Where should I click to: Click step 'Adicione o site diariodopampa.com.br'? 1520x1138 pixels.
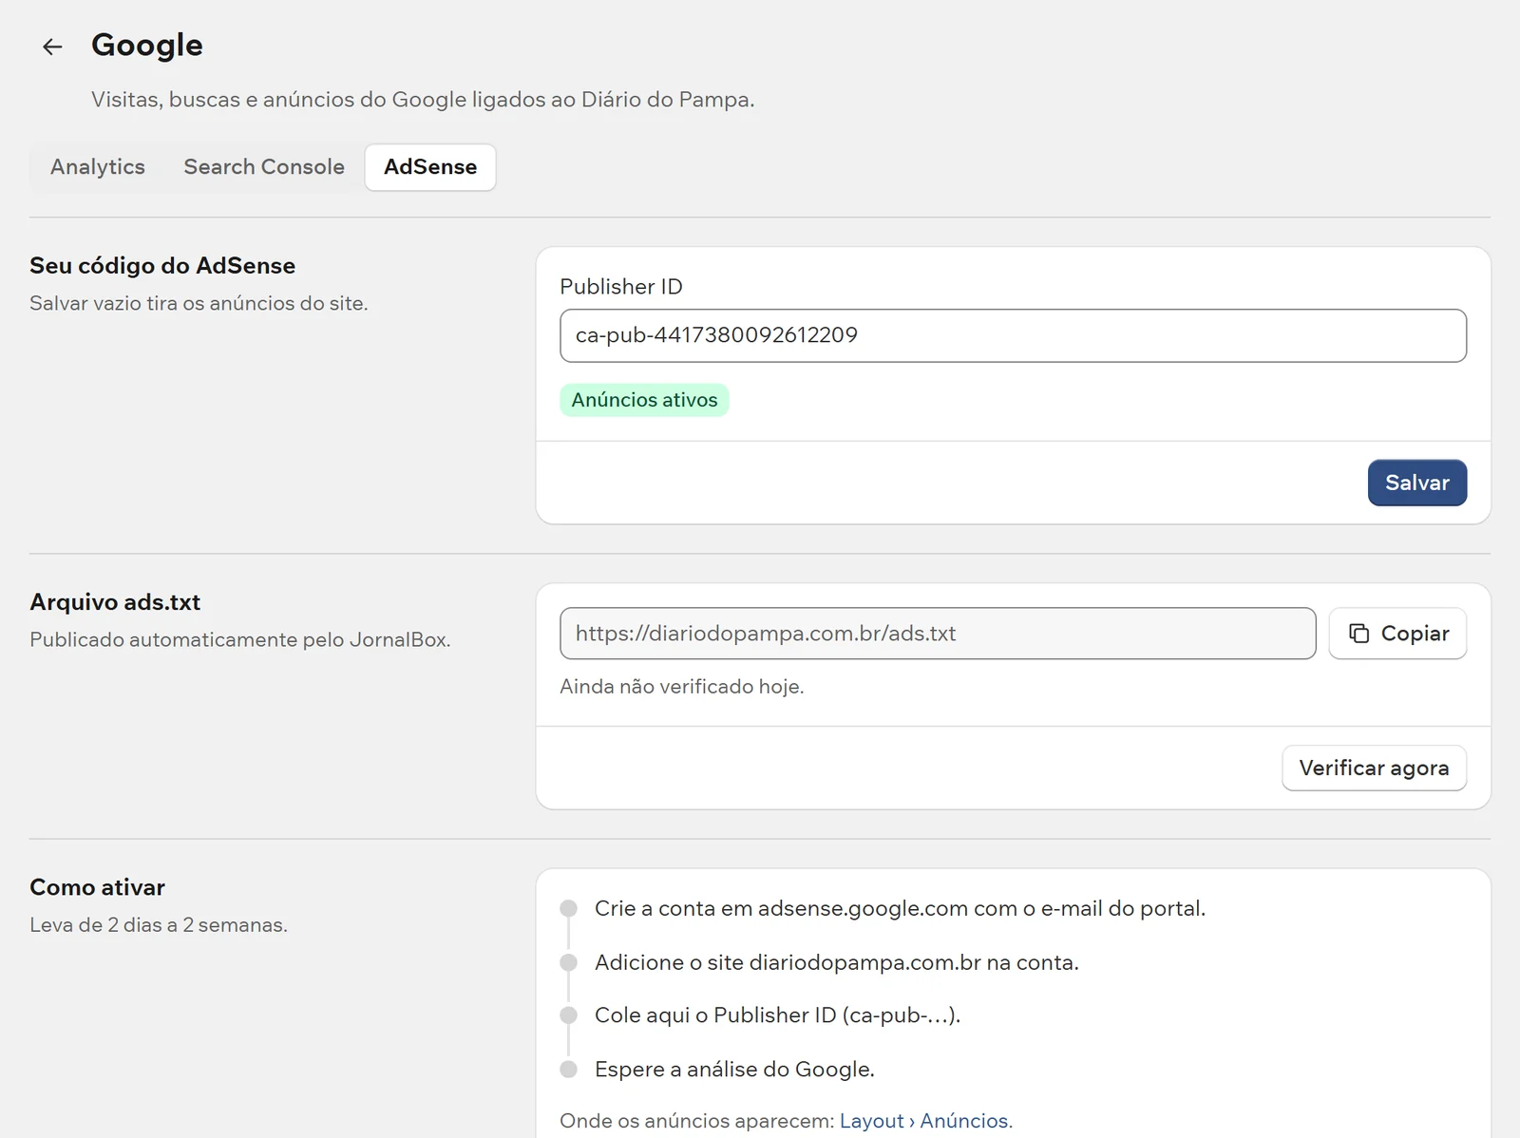(837, 962)
